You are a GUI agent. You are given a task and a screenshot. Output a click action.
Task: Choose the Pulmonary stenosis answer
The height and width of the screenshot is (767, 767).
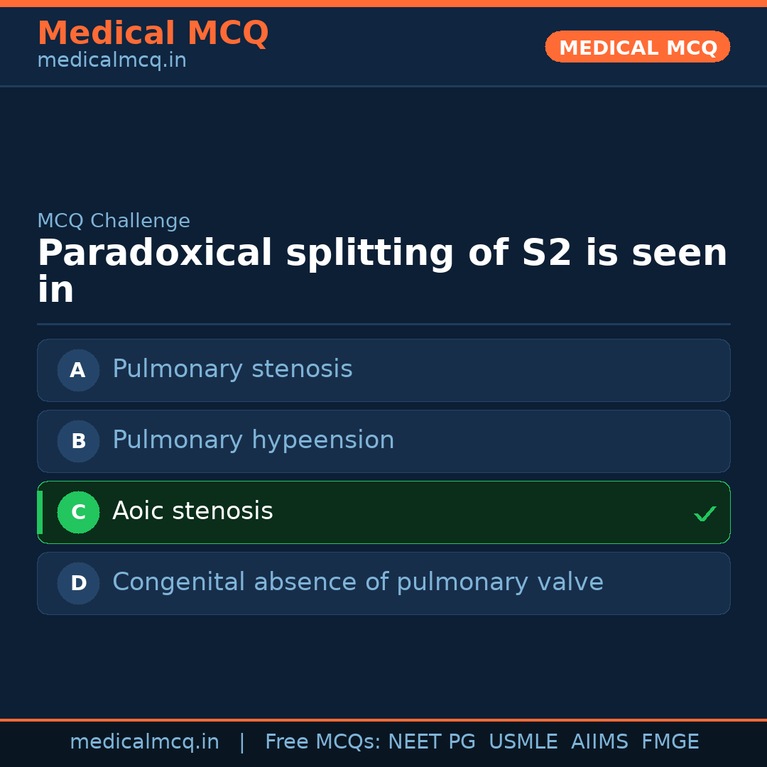(x=232, y=369)
